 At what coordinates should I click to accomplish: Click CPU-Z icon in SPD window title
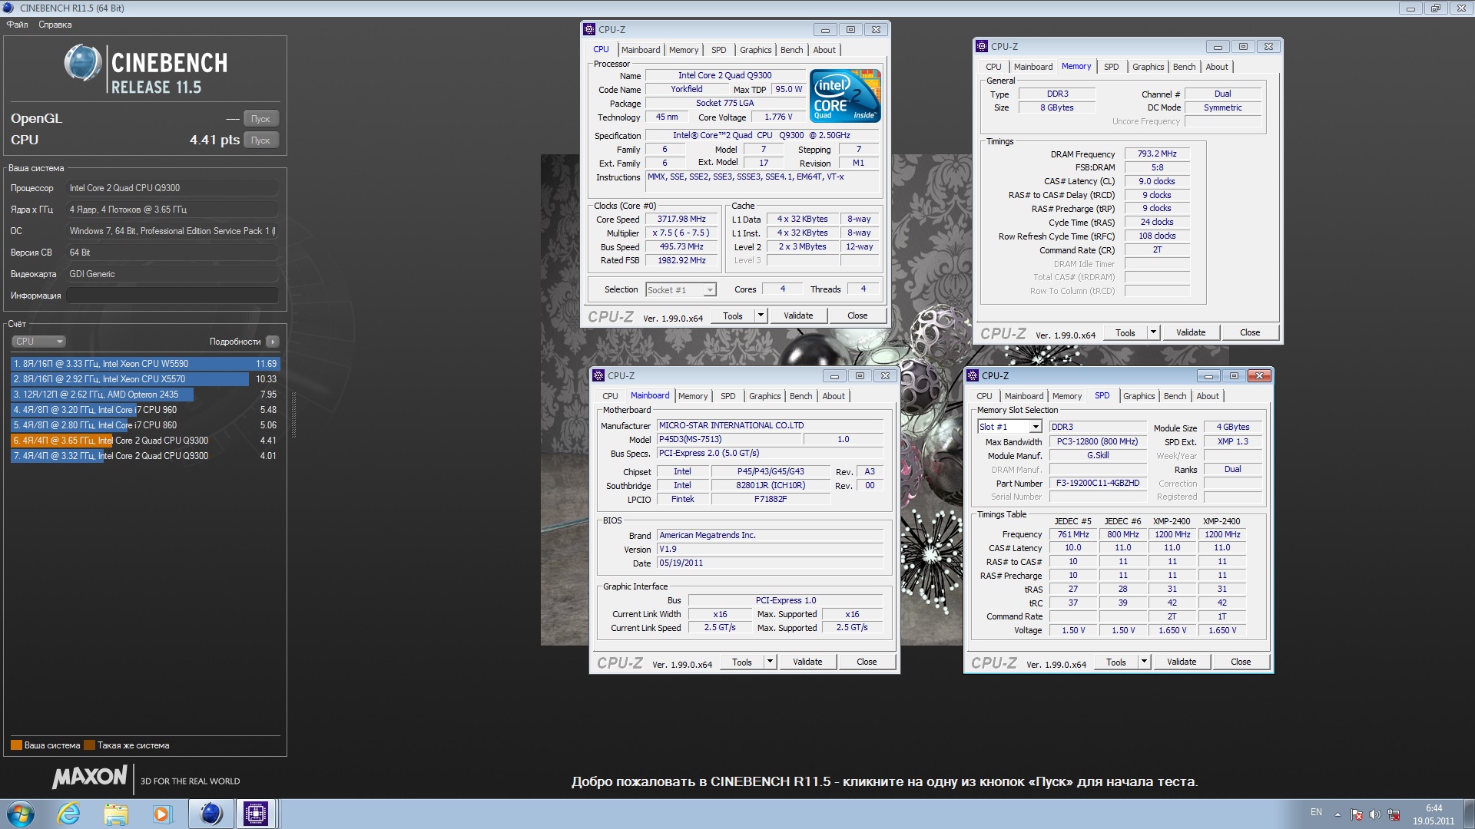tap(973, 375)
